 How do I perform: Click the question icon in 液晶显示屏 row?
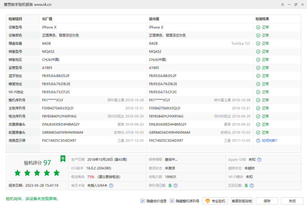(258, 140)
